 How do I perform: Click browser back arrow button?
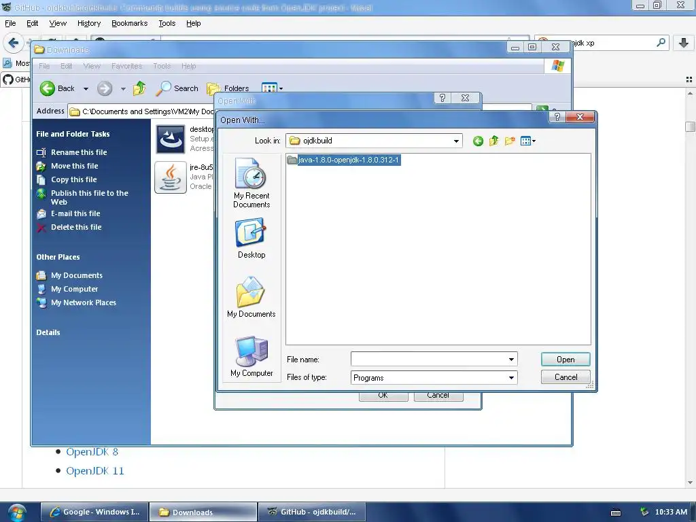pyautogui.click(x=13, y=43)
